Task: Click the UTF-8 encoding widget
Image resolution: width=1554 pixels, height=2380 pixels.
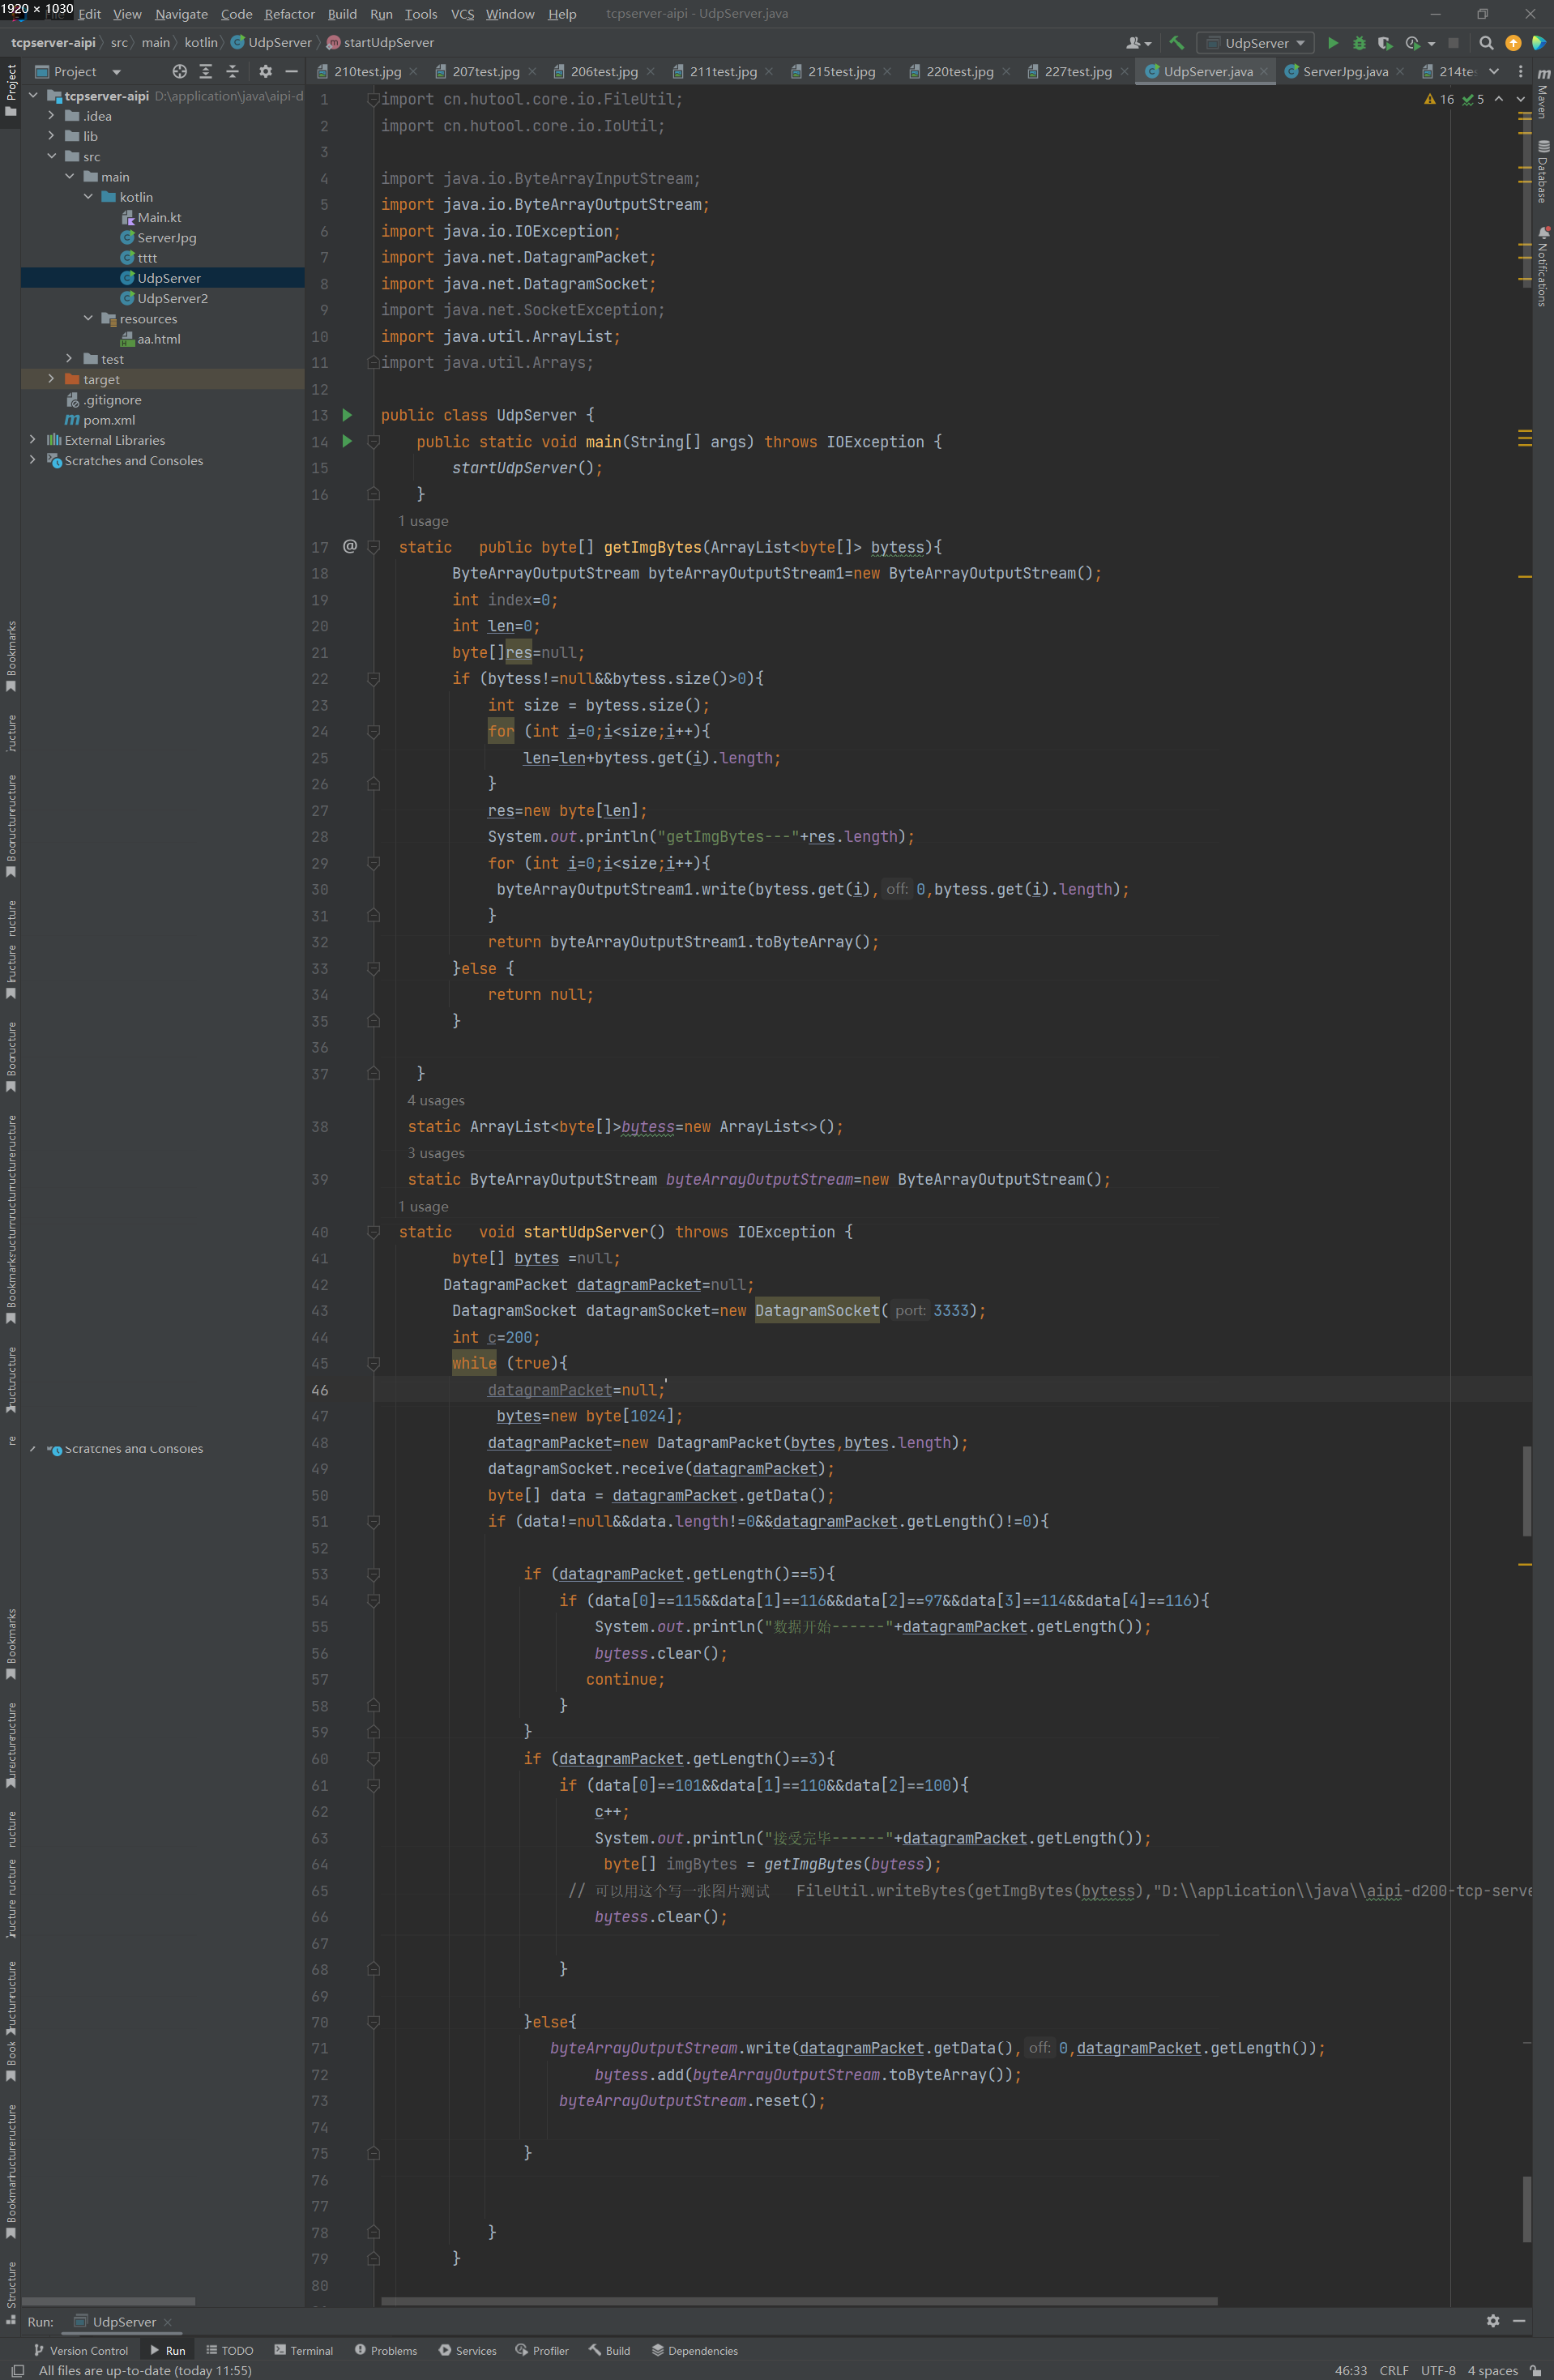Action: pos(1438,2370)
